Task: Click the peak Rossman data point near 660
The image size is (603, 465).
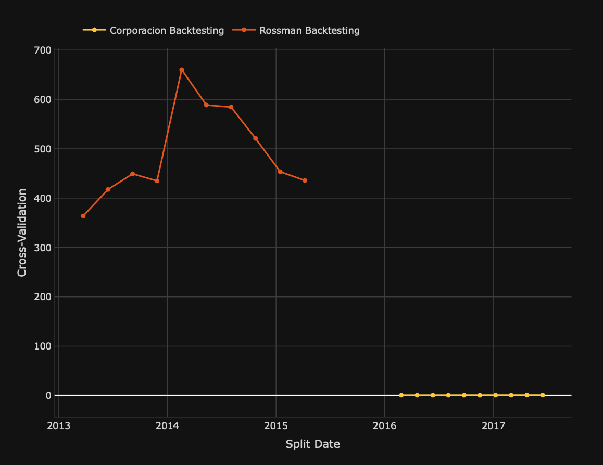Action: [x=182, y=69]
